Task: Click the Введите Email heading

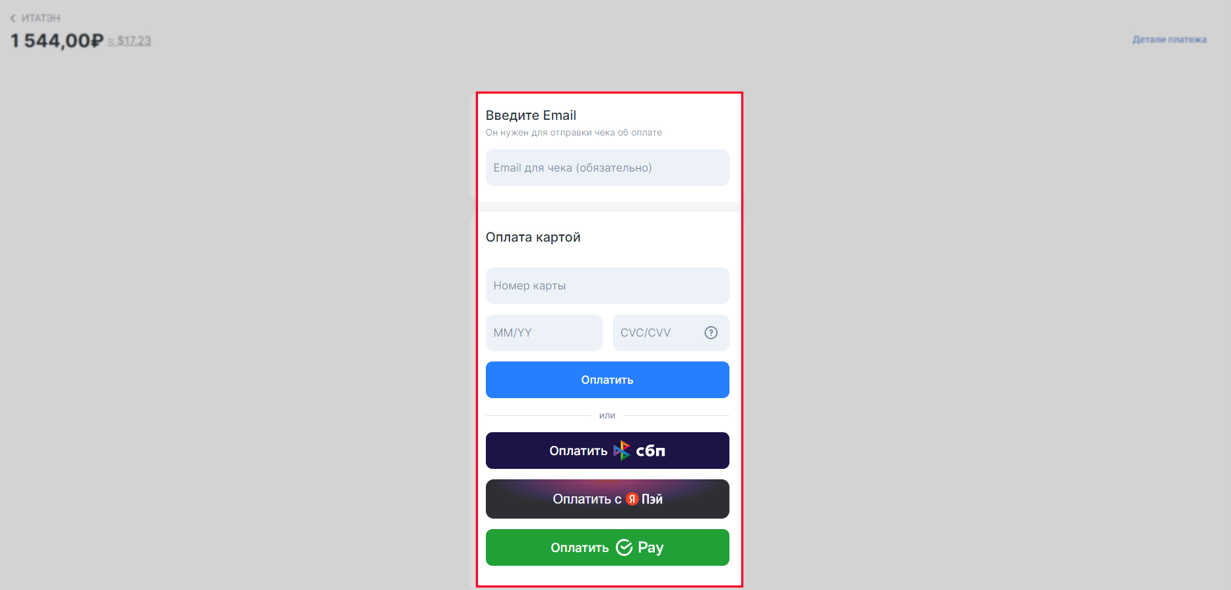Action: click(x=531, y=115)
